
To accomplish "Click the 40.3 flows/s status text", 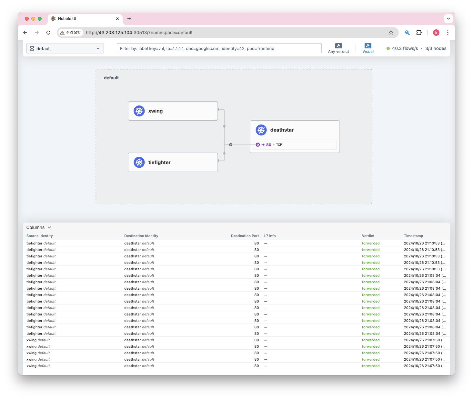I will (405, 48).
